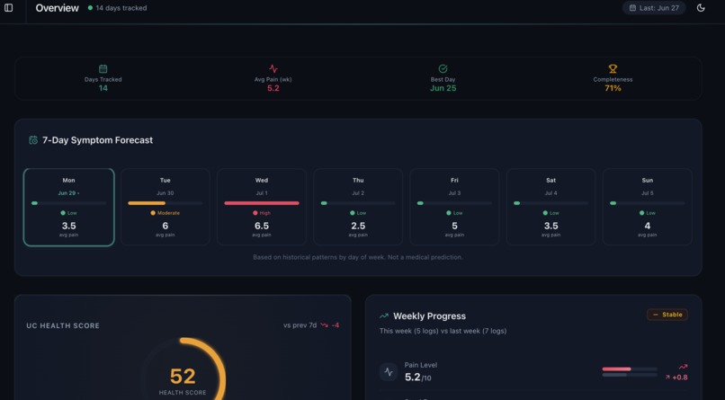
Task: Click the 2.5 avg pain value on Thursday
Action: click(358, 226)
